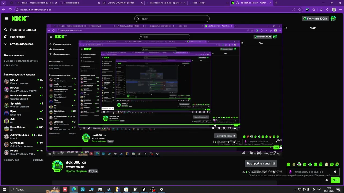
Task: Open Keeno channel avatar
Action: click(6, 152)
